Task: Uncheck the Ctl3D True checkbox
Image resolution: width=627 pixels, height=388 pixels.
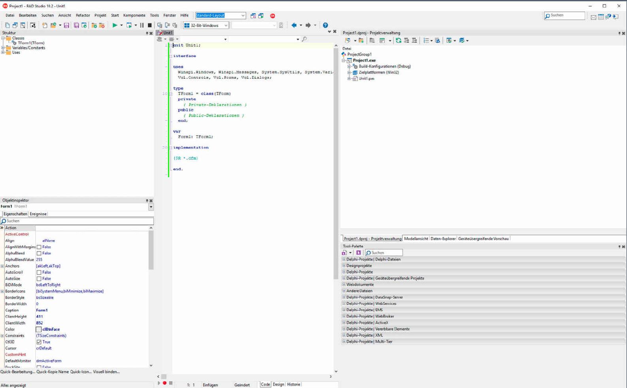Action: tap(39, 342)
